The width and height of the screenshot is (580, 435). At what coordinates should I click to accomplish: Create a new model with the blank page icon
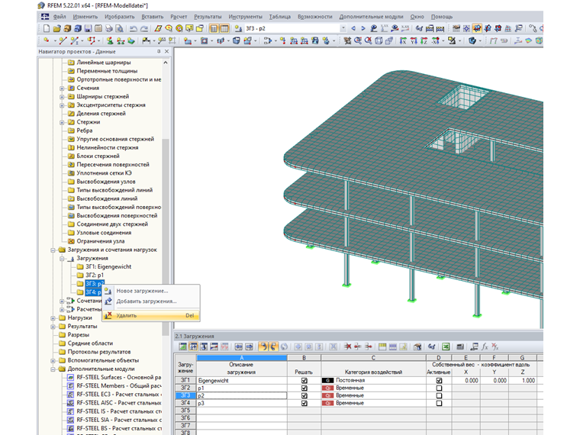coord(47,28)
